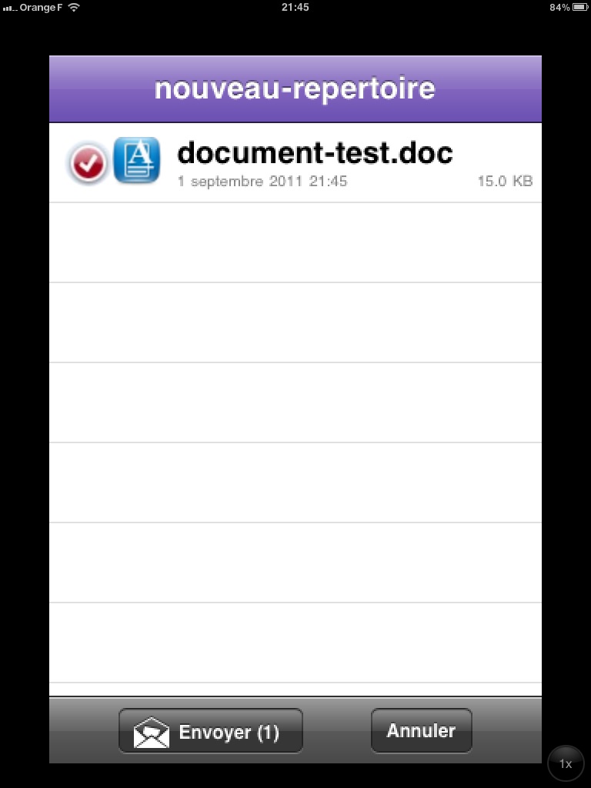The image size is (591, 788).
Task: Tap the last full empty row above the toolbar
Action: [x=295, y=643]
